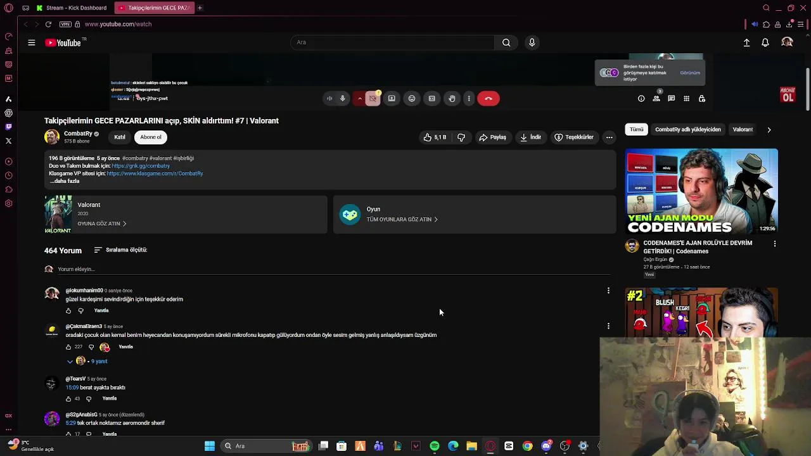Open the gnk.gg/combatry link
811x456 pixels.
141,166
